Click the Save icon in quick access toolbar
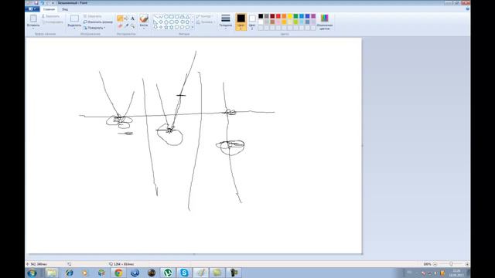 pos(36,3)
